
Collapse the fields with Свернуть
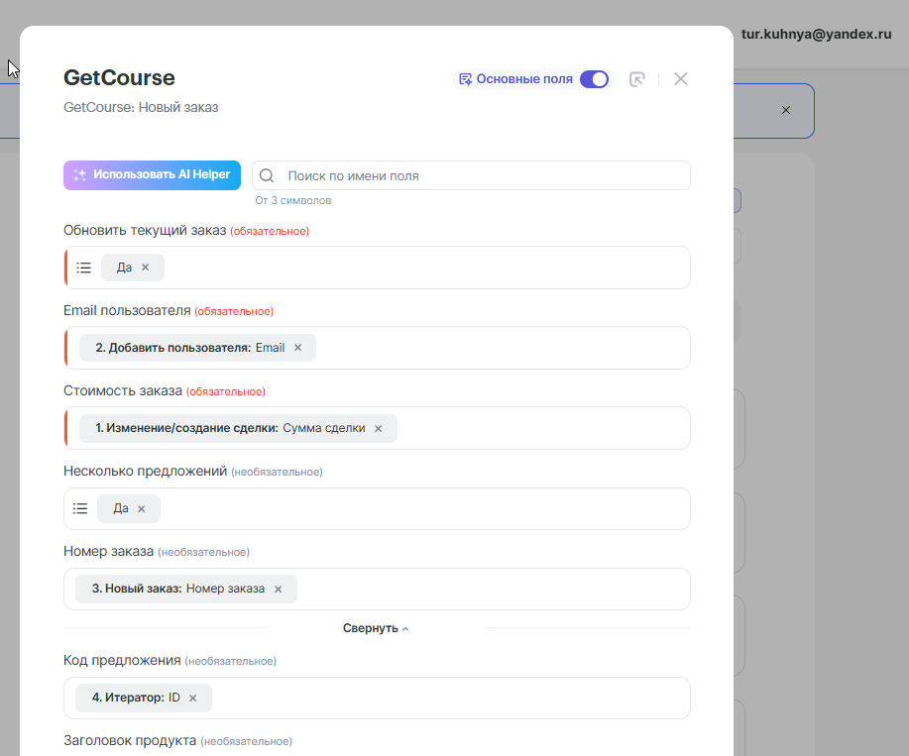point(376,628)
